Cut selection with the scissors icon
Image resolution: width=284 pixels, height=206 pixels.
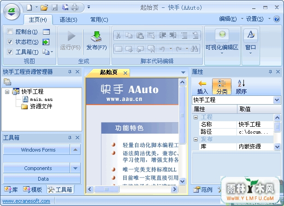(118, 35)
